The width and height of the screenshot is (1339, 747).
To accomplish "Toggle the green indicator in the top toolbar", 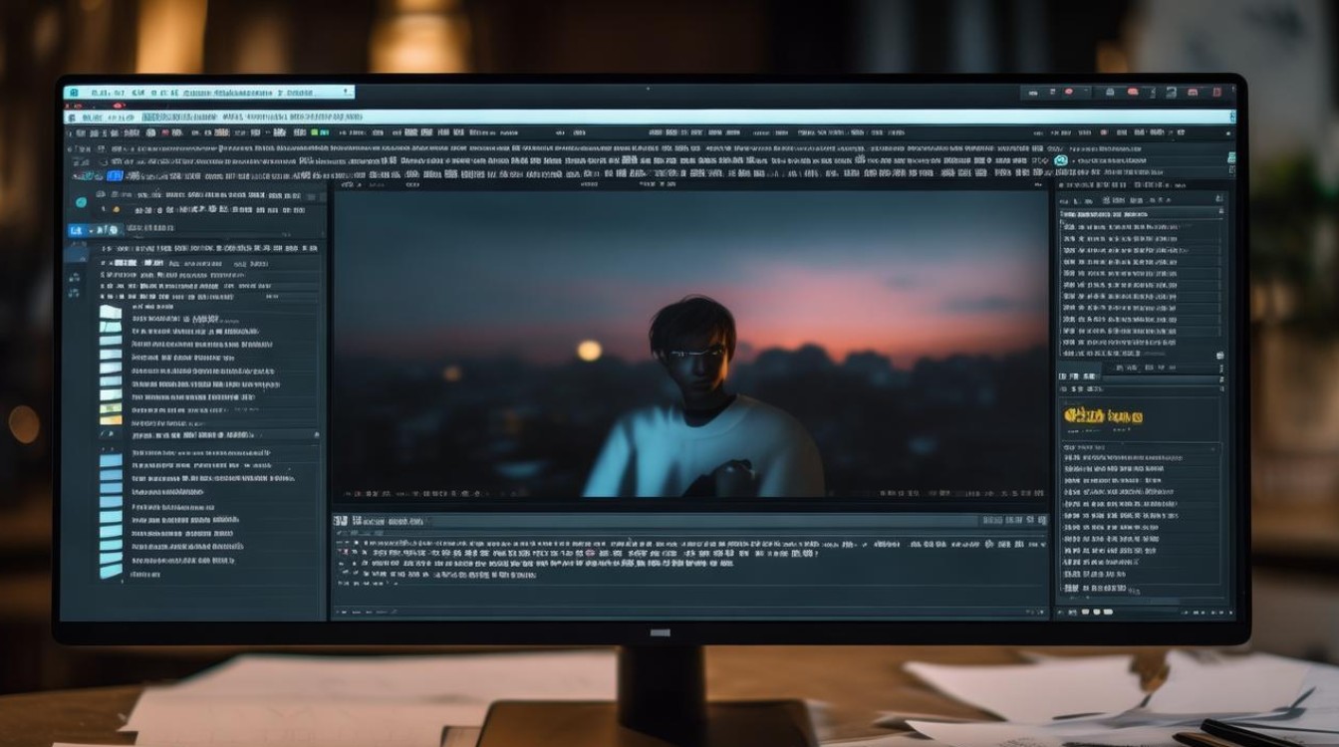I will 314,131.
